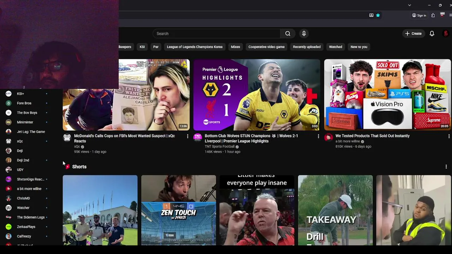The height and width of the screenshot is (254, 452).
Task: Open kebab menu for Wolves 2-1 Liverpool video
Action: 318,136
